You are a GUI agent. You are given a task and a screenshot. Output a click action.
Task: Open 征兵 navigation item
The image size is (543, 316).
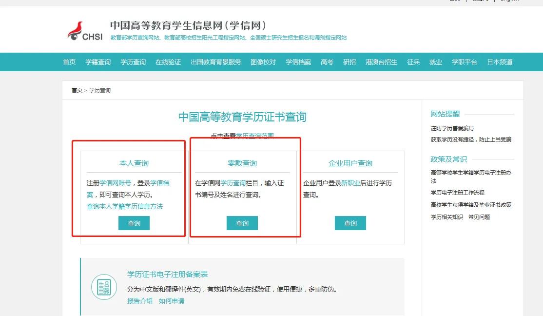413,62
